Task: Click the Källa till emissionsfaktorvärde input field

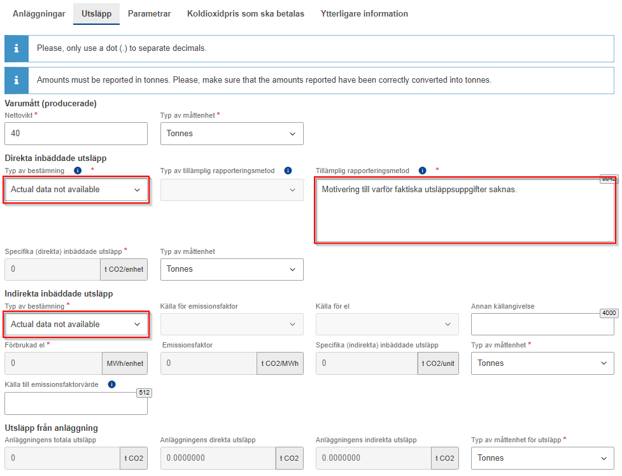Action: [x=76, y=403]
